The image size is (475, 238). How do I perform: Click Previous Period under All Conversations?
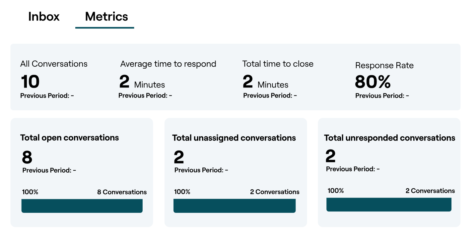(x=46, y=95)
